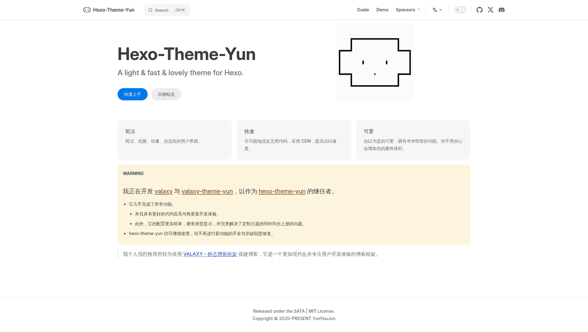Click the WARNING heading text
Viewport: 588px width, 332px height.
(x=133, y=173)
